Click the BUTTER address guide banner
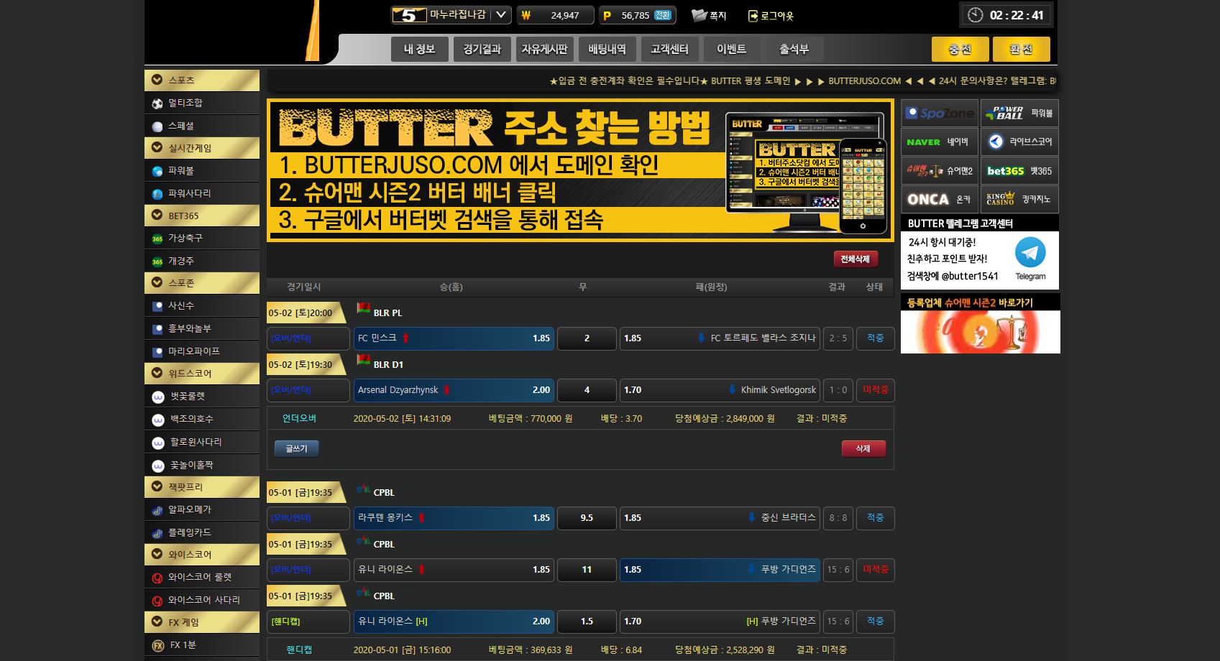This screenshot has height=661, width=1220. (x=579, y=171)
